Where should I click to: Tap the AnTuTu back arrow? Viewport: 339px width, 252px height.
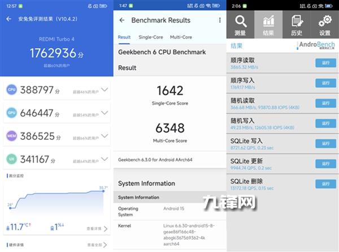pos(8,19)
